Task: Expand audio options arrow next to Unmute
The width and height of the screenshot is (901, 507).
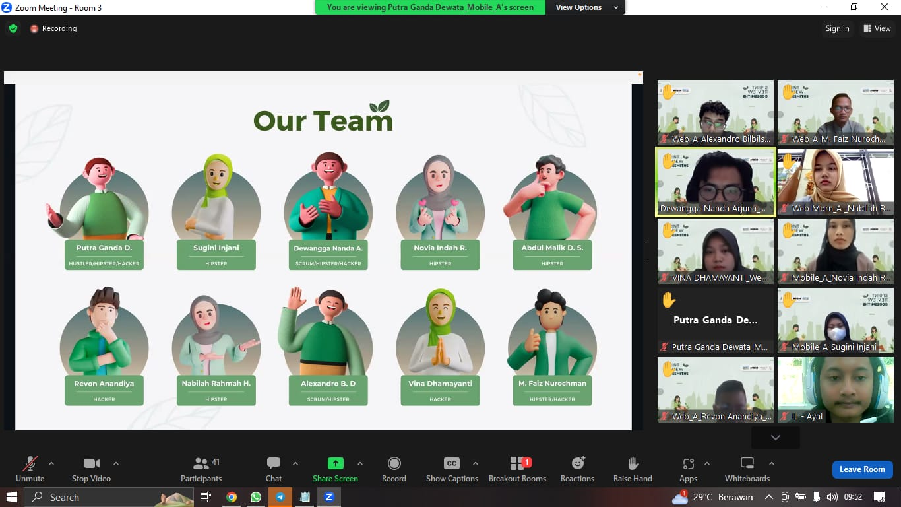Action: 51,463
